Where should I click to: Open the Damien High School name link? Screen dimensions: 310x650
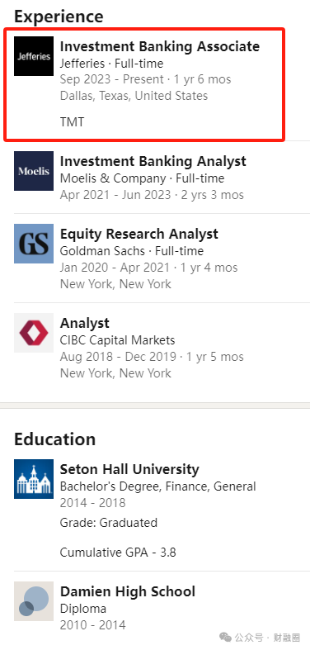[x=128, y=591]
